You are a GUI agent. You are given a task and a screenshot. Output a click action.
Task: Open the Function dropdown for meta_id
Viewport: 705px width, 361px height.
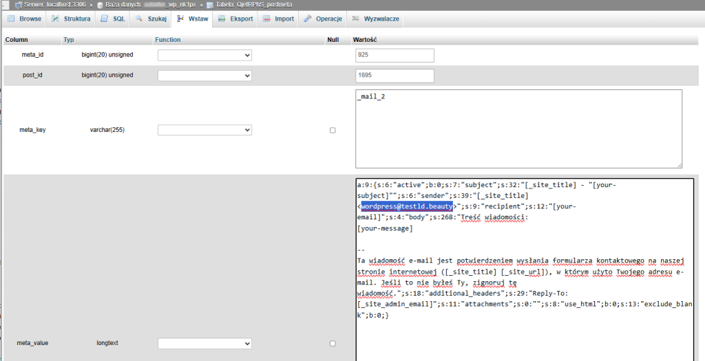tap(204, 55)
